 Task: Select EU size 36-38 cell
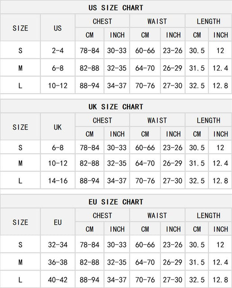click(x=58, y=262)
